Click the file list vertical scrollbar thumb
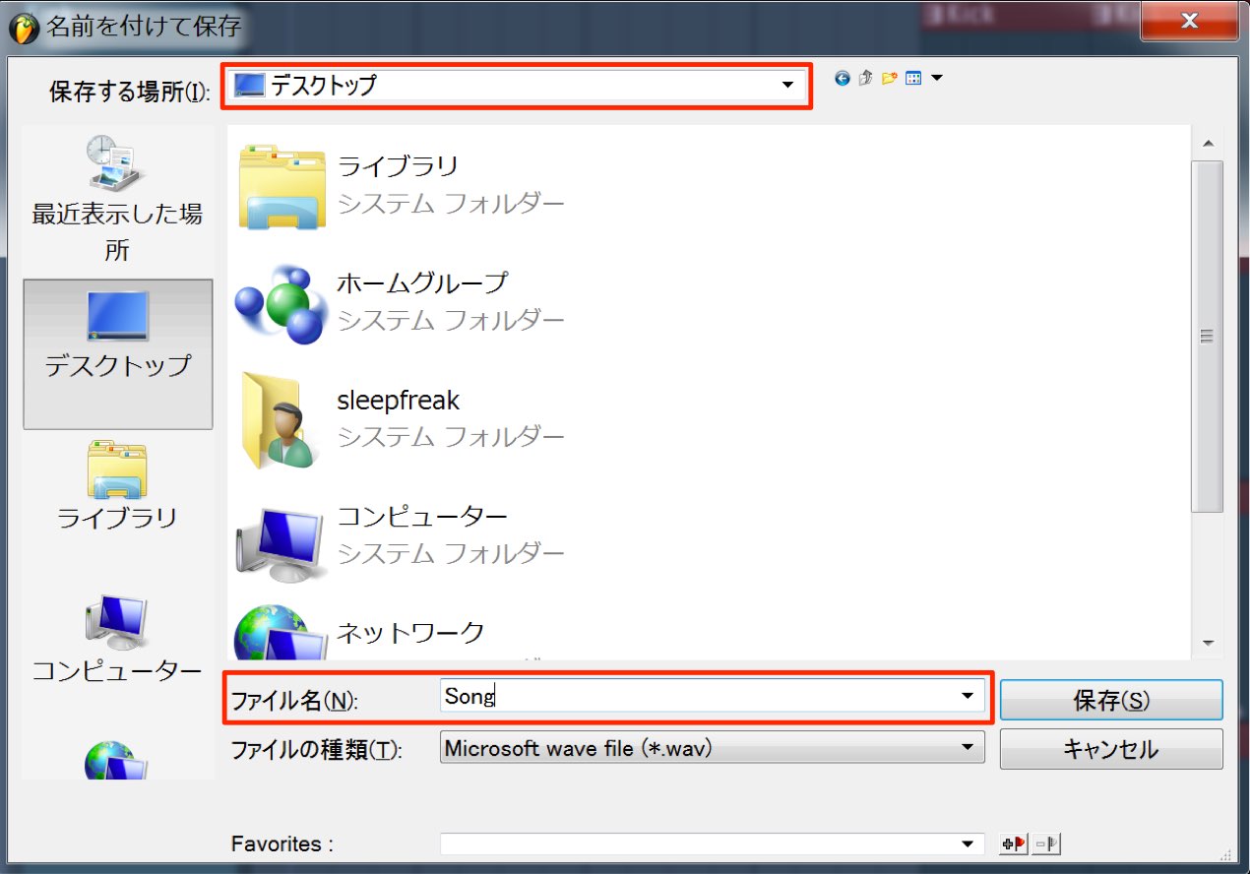Image resolution: width=1250 pixels, height=874 pixels. 1208,337
